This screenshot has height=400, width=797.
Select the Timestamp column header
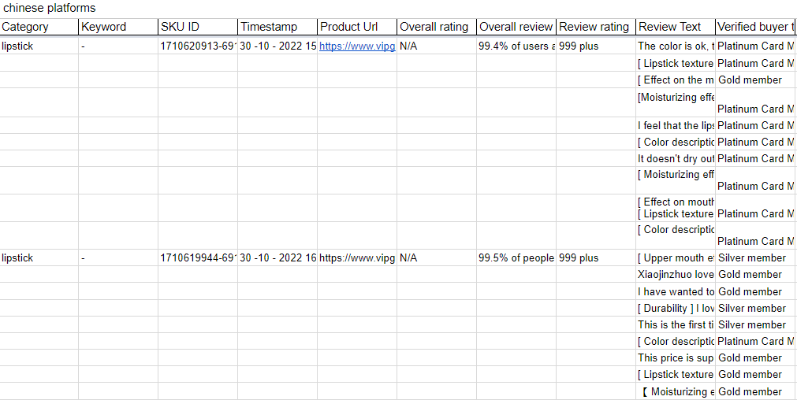pos(277,27)
